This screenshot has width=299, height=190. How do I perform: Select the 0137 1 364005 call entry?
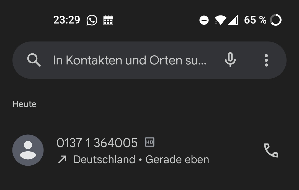(149, 150)
